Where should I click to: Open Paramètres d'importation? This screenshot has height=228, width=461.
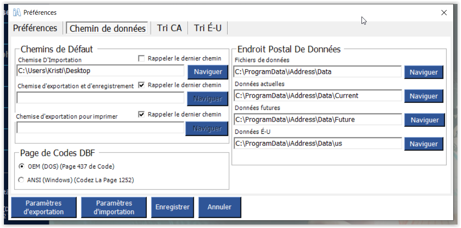pyautogui.click(x=114, y=208)
